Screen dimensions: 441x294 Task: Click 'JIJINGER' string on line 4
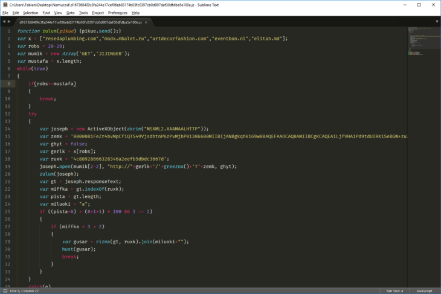(110, 53)
